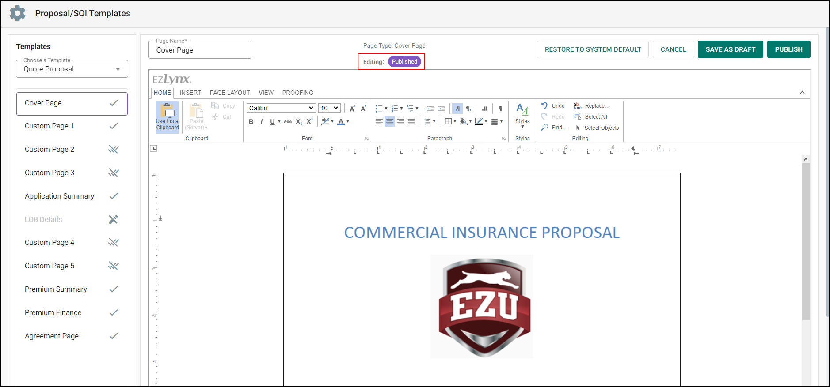
Task: Click the Published status badge
Action: 404,61
